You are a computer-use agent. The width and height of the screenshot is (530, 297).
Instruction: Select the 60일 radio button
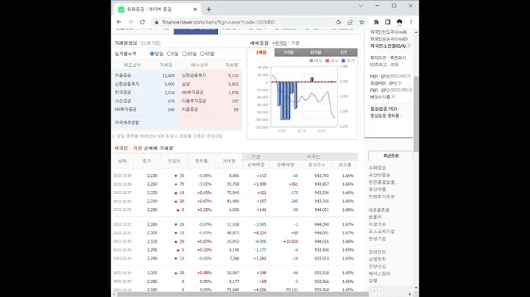click(x=202, y=54)
